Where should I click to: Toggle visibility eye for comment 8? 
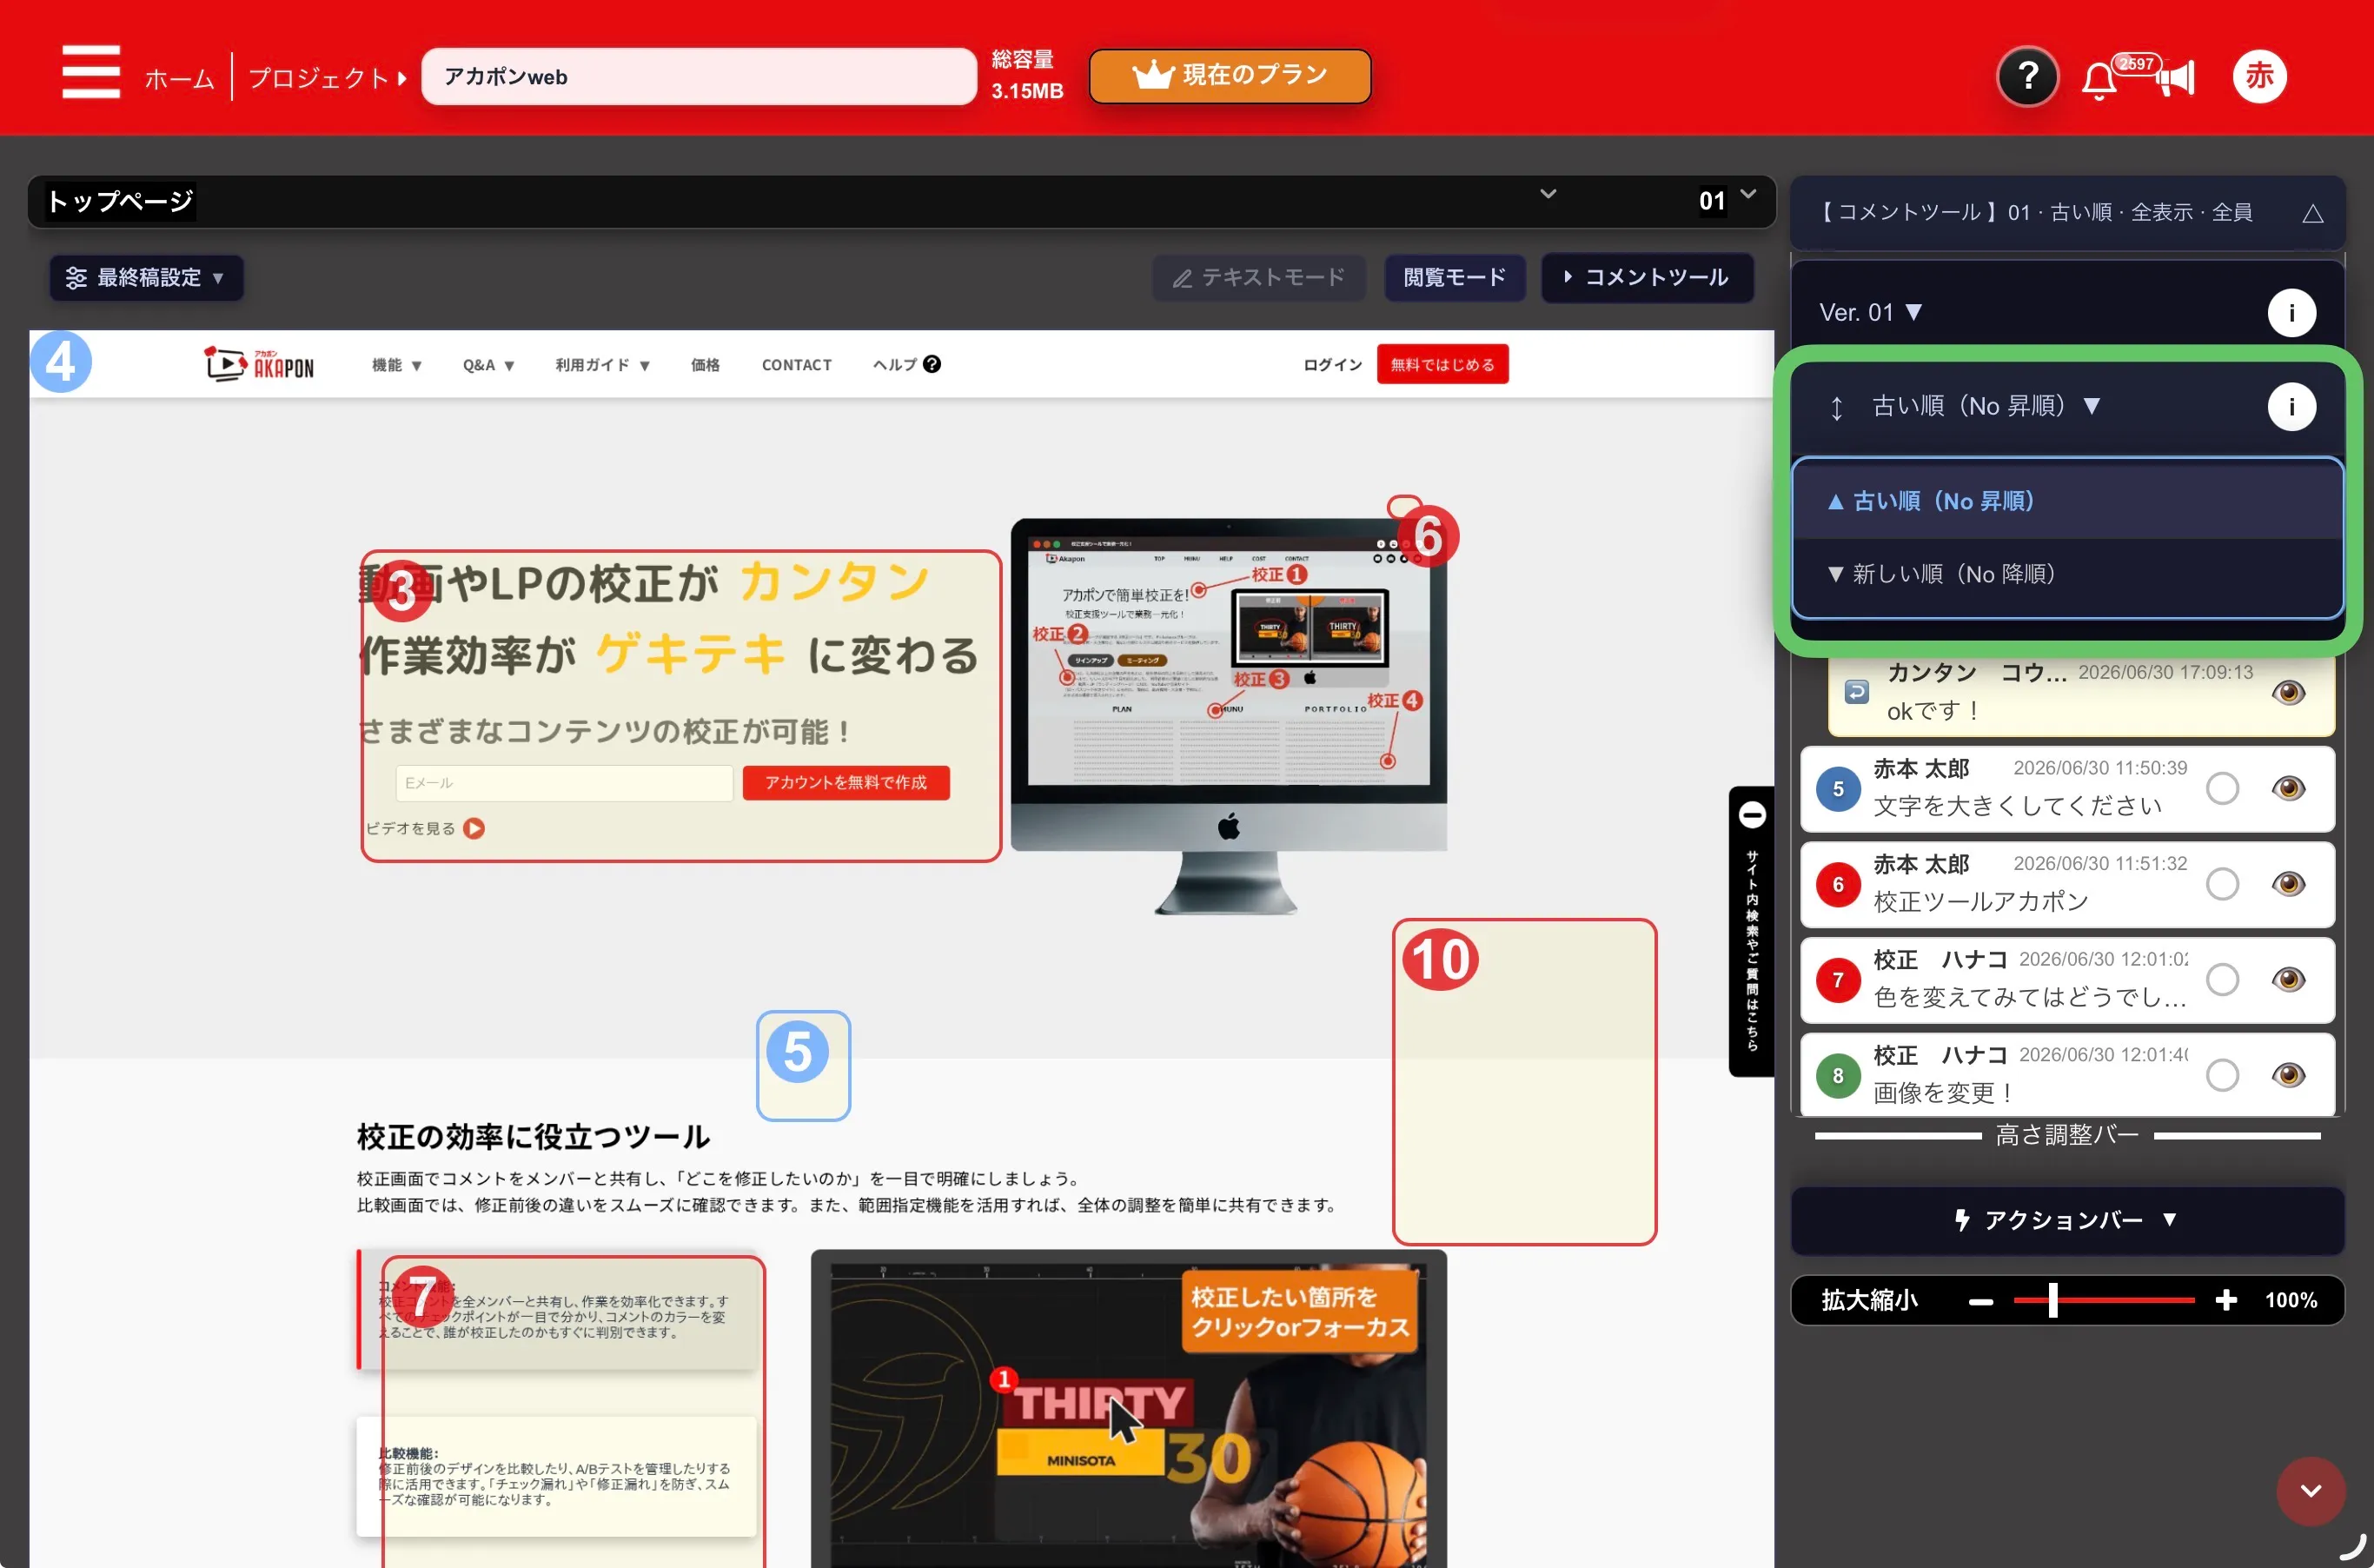(2288, 1075)
